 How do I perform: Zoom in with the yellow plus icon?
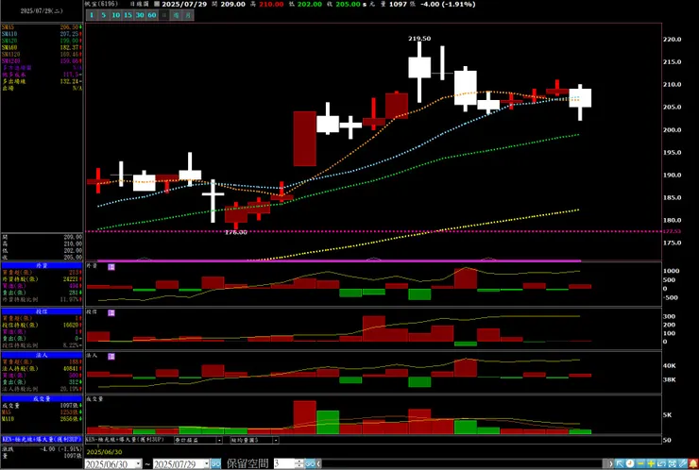(x=651, y=463)
